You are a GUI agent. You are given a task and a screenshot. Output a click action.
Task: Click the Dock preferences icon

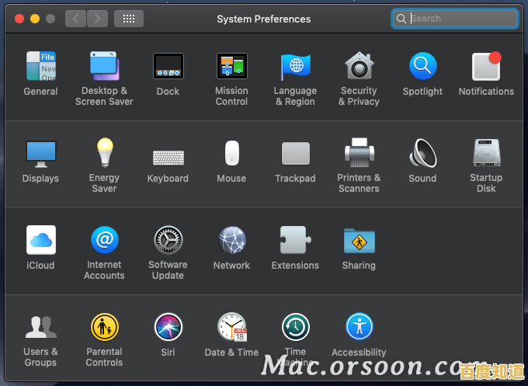(168, 67)
